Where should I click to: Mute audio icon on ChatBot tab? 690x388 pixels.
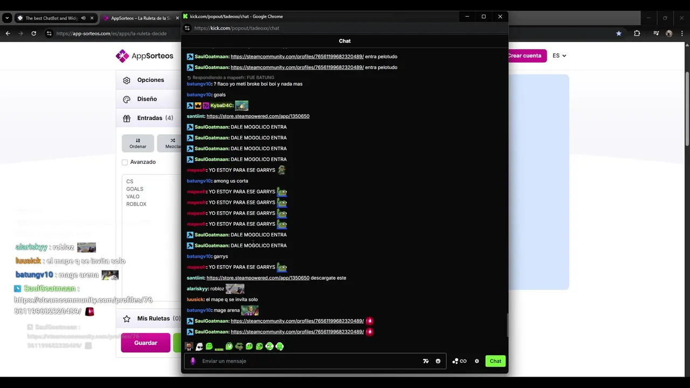coord(83,18)
